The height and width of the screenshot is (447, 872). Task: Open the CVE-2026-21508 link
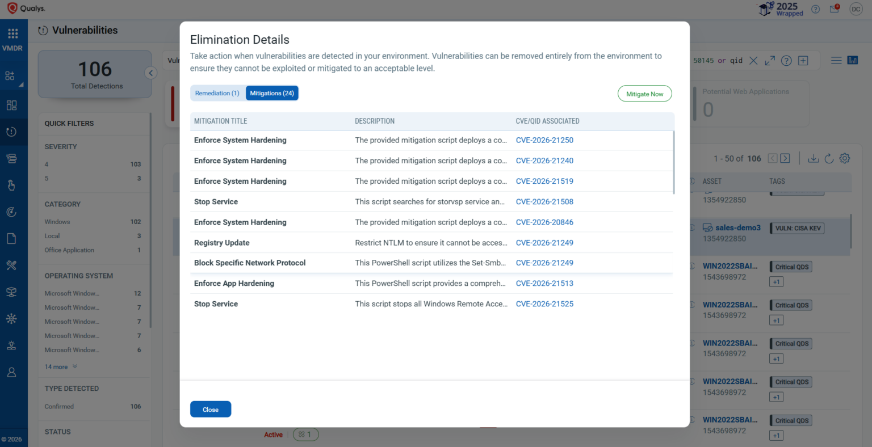544,201
